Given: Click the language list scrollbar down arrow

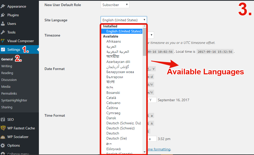Looking at the screenshot, I should 144,152.
